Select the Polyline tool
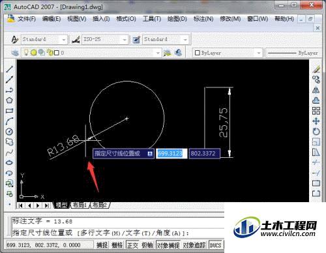Image resolution: width=326 pixels, height=253 pixels. tap(9, 90)
